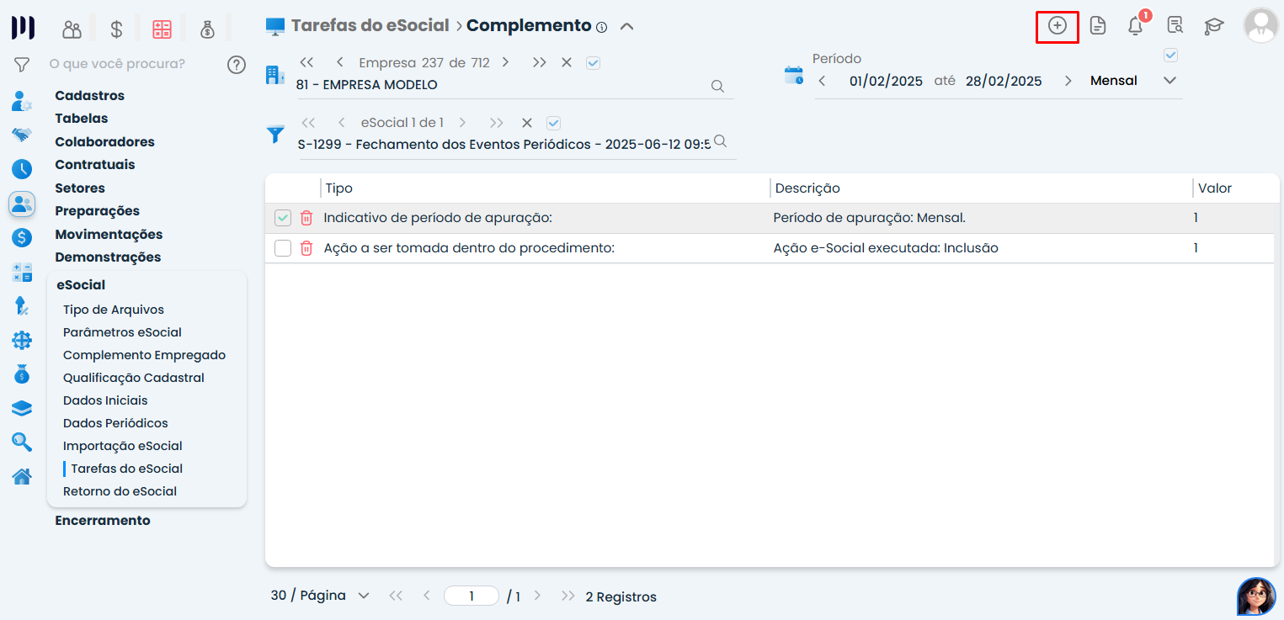Open the graduation cap training icon
The image size is (1284, 620).
pos(1213,26)
